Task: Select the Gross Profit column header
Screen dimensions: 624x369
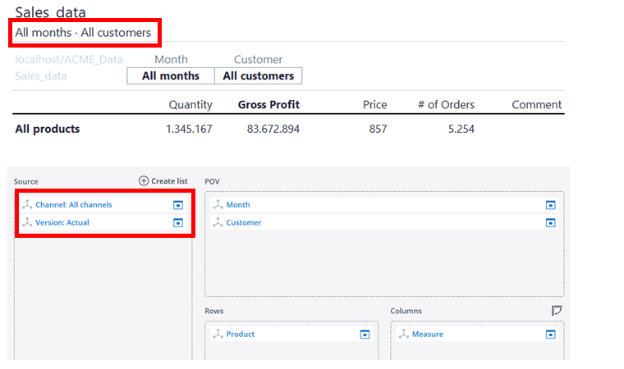Action: [x=268, y=105]
